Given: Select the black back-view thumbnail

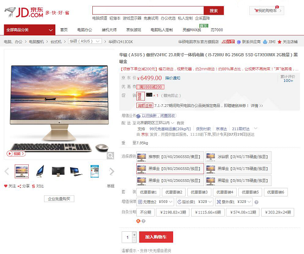Looking at the screenshot, I should click(58, 172).
